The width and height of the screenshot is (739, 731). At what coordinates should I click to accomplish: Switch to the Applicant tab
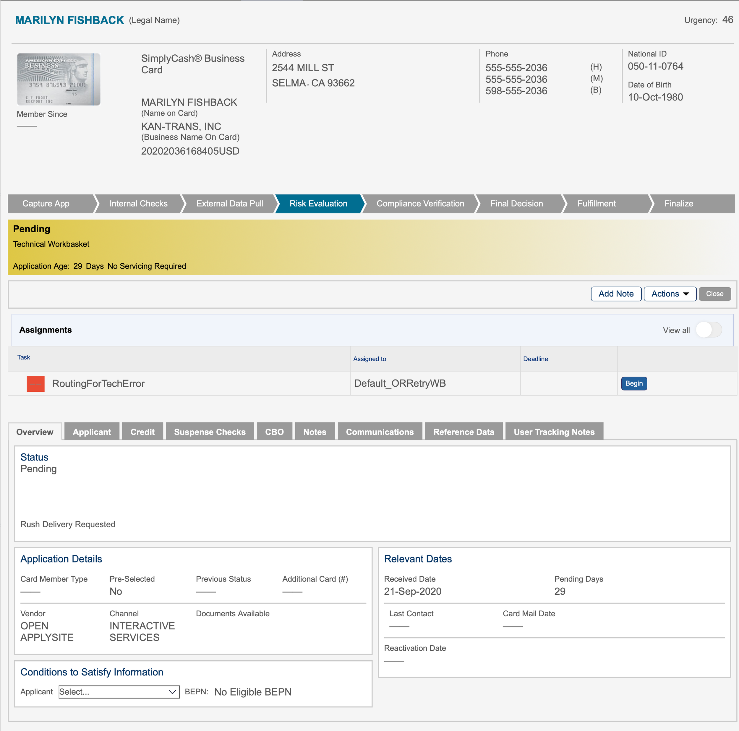[92, 432]
